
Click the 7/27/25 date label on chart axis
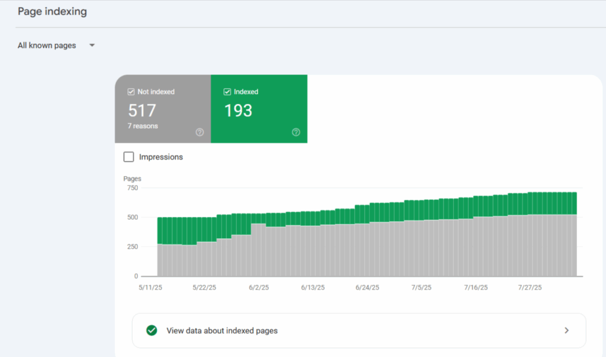(x=529, y=288)
